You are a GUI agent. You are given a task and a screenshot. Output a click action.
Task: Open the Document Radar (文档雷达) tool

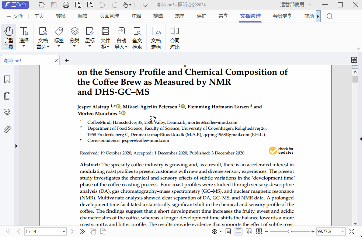[x=43, y=37]
